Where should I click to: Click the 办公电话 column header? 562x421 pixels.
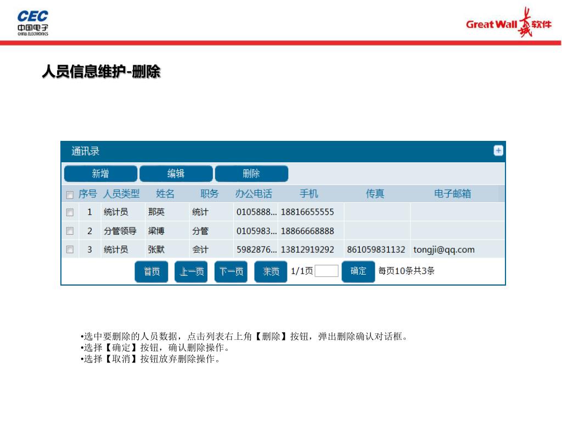point(254,194)
